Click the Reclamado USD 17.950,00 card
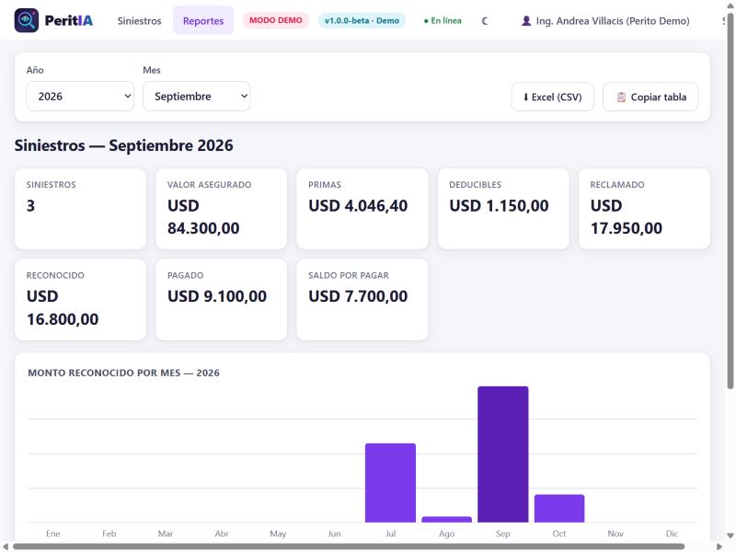736x552 pixels. click(645, 209)
